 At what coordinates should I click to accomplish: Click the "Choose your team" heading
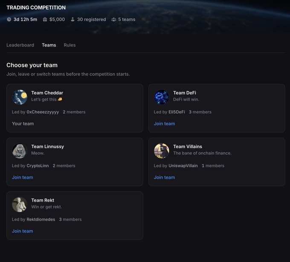point(32,65)
